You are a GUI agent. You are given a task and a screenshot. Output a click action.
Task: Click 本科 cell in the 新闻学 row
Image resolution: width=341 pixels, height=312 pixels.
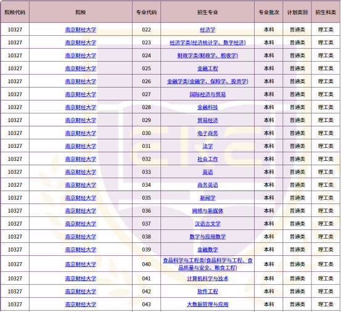pyautogui.click(x=269, y=198)
